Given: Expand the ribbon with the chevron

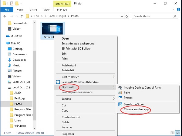Looking at the screenshot, I should [174, 9].
